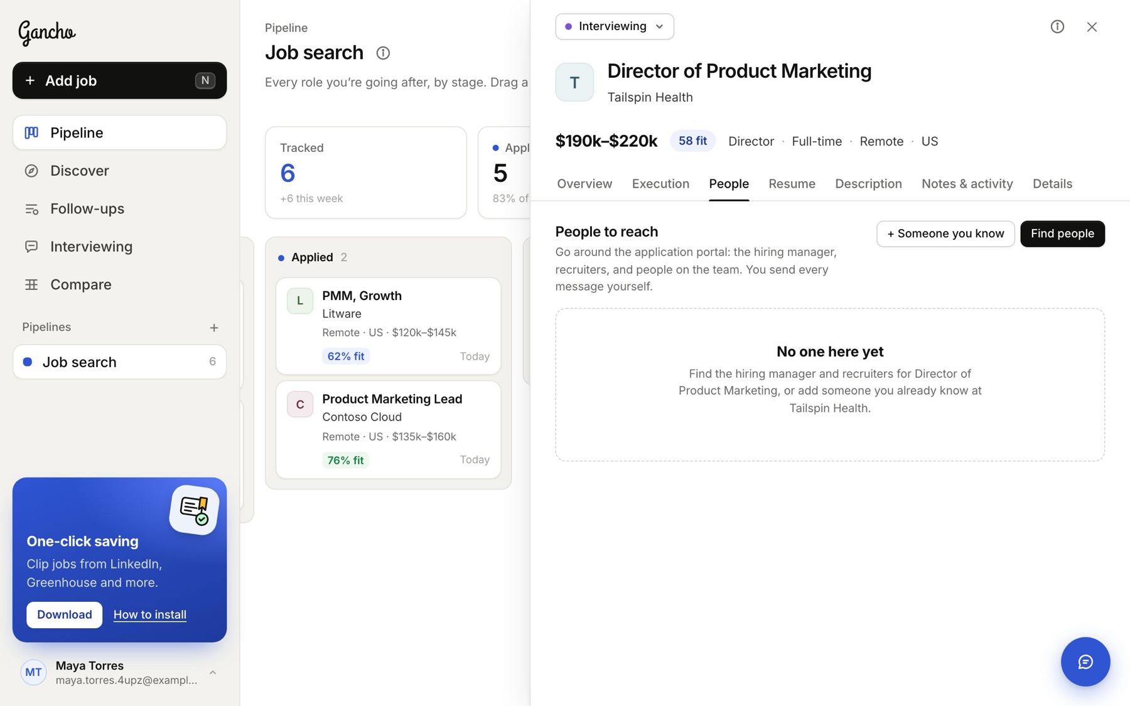
Task: Click the Compare table icon
Action: 31,284
